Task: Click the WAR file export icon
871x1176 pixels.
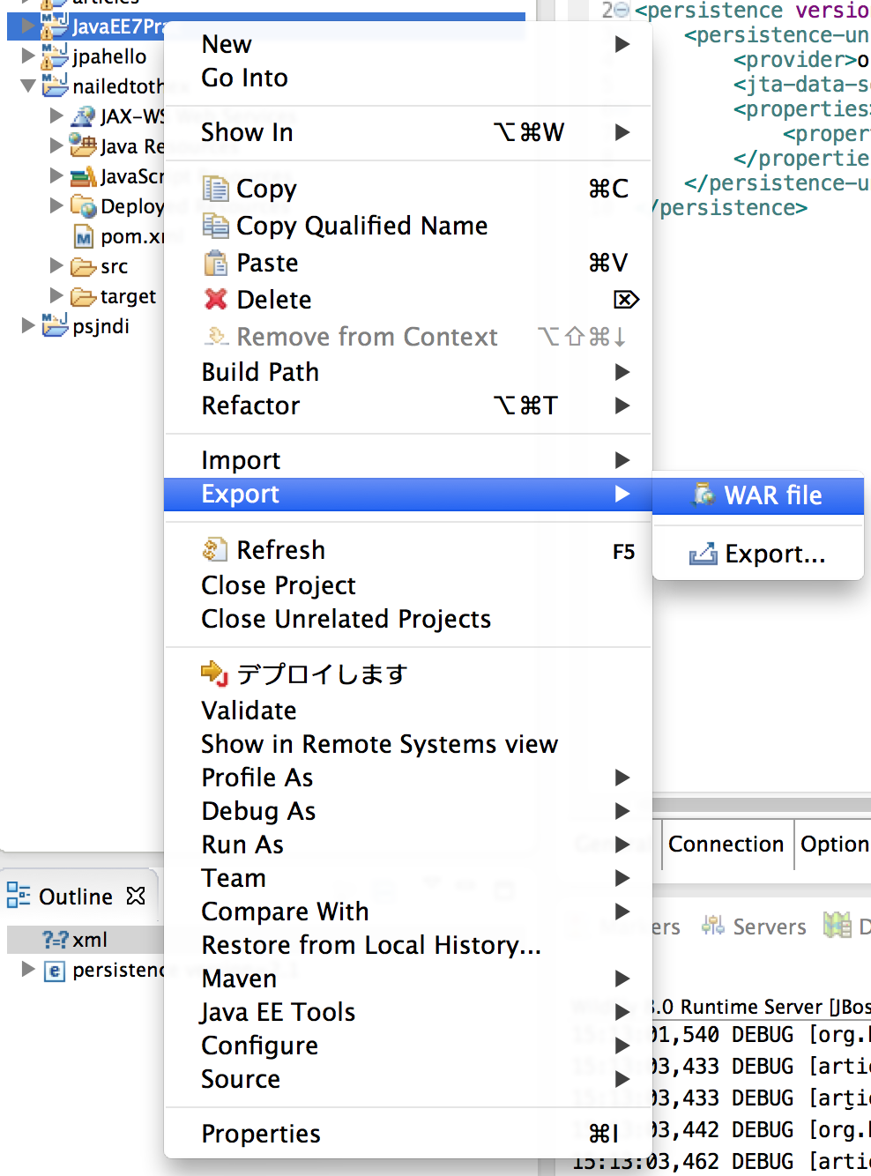Action: coord(703,495)
